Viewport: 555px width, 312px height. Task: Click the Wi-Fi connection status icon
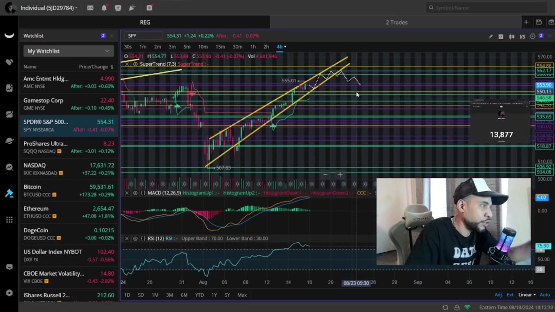[467, 307]
